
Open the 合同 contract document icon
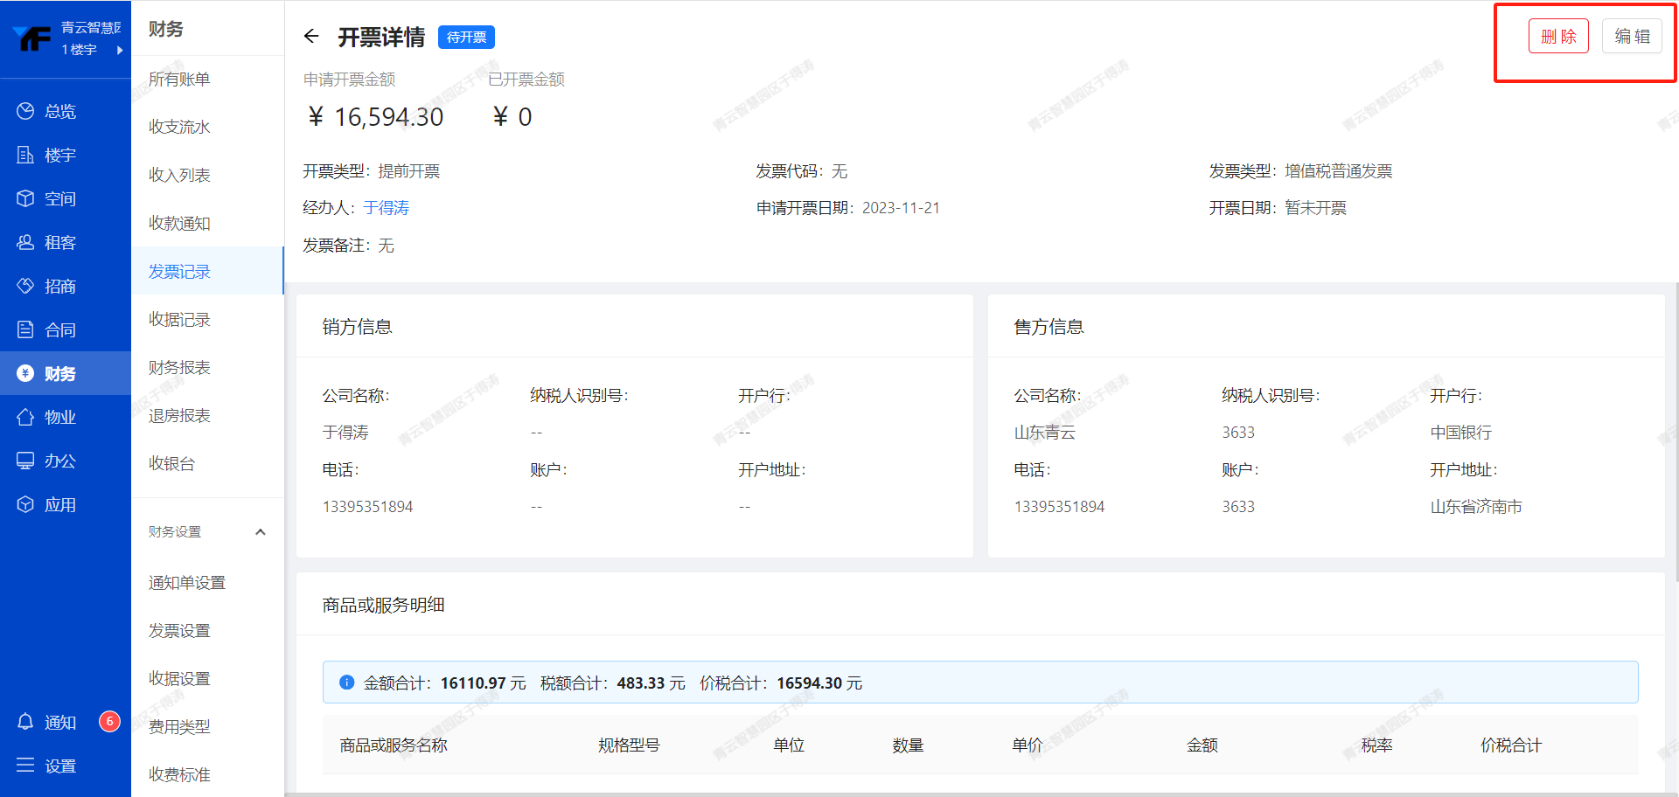coord(25,329)
